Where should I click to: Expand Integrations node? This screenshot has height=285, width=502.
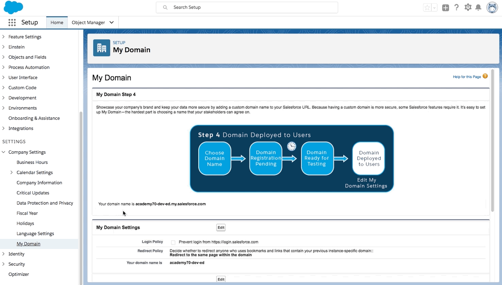(x=3, y=128)
